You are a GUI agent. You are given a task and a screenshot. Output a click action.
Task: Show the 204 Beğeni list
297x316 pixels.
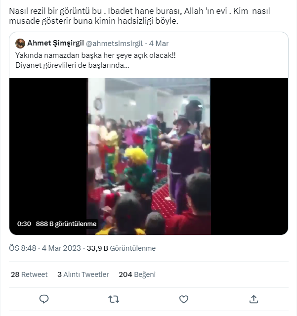click(137, 274)
